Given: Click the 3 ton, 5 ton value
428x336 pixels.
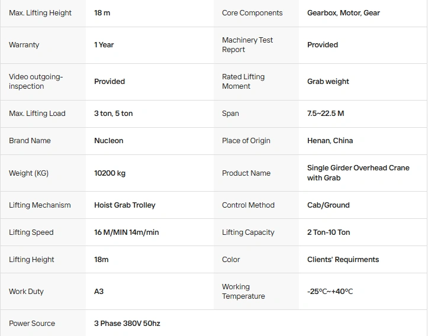Looking at the screenshot, I should coord(113,113).
